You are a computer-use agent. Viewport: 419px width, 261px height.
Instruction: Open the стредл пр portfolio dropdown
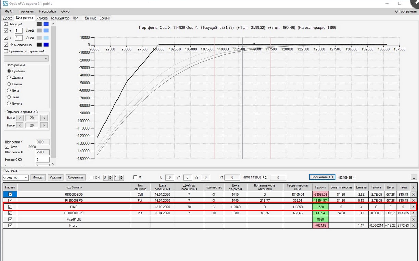[x=15, y=177]
